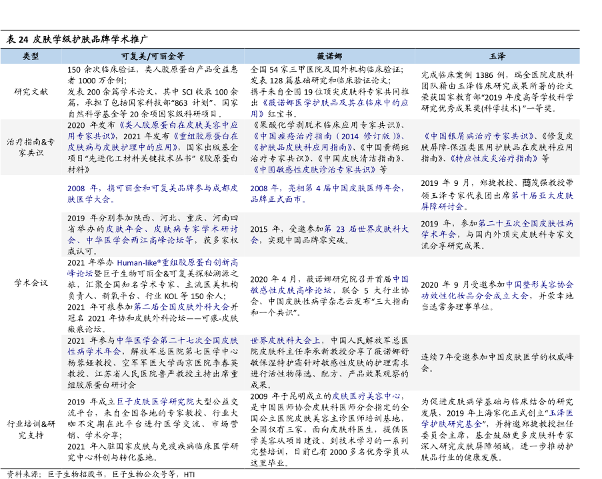This screenshot has width=602, height=479.
Task: Click the row label '研究文献'
Action: tap(31, 92)
